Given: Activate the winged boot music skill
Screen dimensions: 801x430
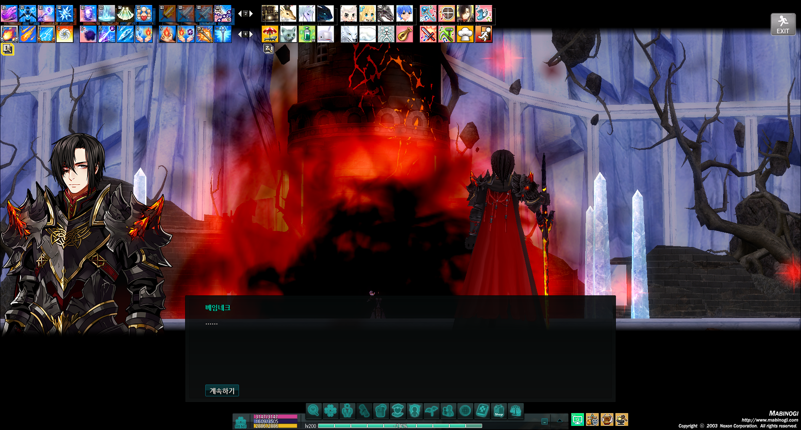Looking at the screenshot, I should pos(483,14).
